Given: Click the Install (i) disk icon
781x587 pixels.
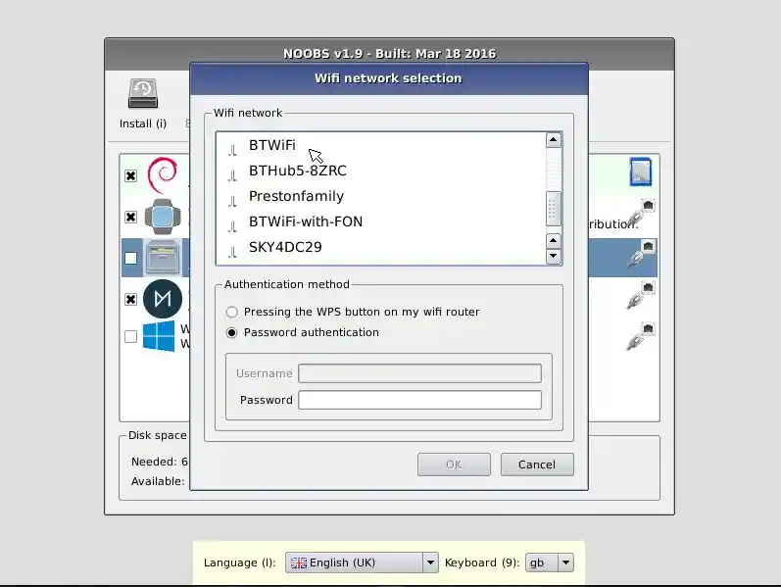Looking at the screenshot, I should pyautogui.click(x=143, y=94).
